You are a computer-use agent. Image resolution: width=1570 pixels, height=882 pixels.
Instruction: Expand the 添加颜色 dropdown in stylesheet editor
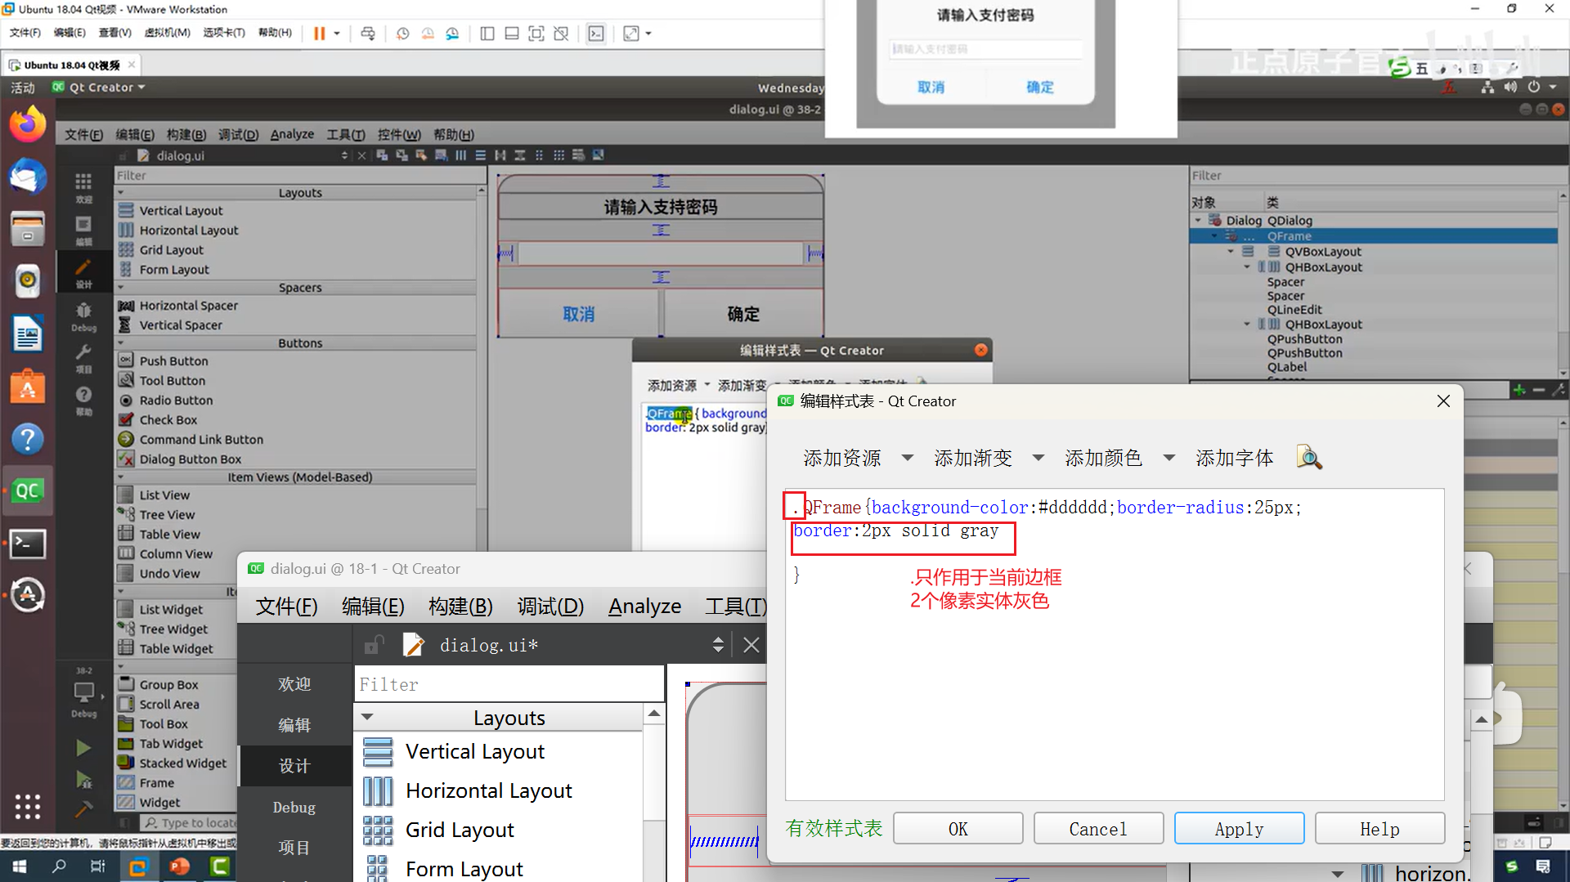[x=1169, y=458]
